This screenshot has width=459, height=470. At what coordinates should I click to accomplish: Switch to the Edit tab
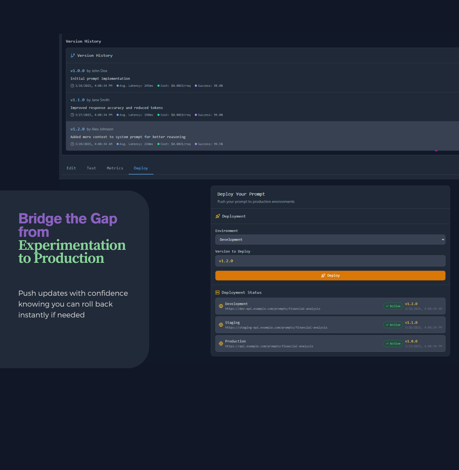click(71, 168)
